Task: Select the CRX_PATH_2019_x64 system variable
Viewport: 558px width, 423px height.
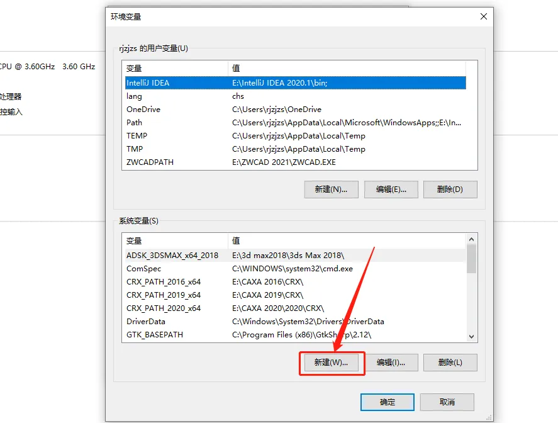Action: 296,295
